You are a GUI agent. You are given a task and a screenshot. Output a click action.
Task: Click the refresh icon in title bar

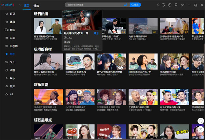point(164,5)
